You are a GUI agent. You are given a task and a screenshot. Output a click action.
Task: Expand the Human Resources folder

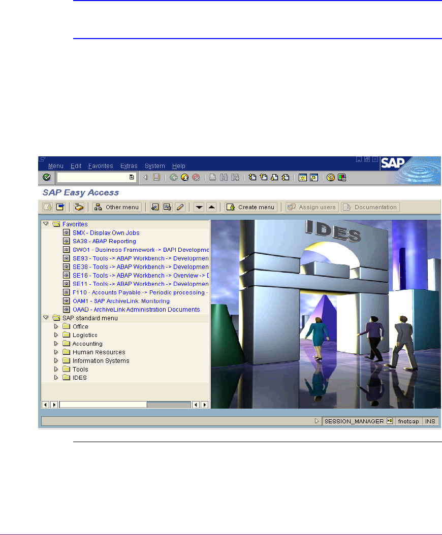pyautogui.click(x=56, y=352)
